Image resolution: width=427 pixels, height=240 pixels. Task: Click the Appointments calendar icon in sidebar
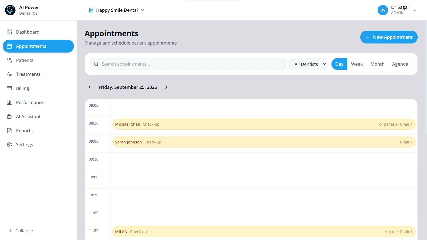[x=9, y=46]
